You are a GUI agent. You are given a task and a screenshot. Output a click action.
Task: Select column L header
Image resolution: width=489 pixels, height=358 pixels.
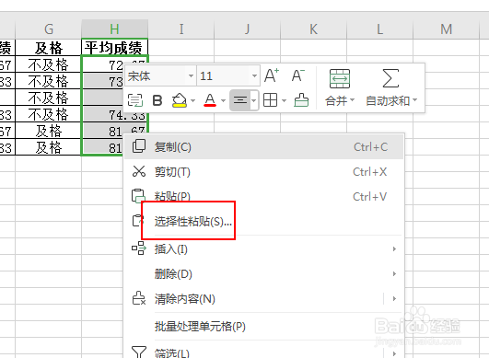point(379,29)
